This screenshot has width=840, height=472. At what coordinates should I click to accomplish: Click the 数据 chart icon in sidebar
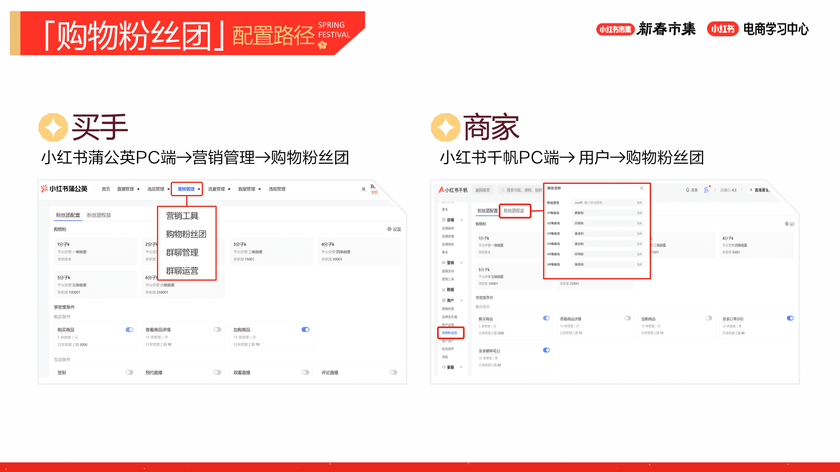tap(444, 290)
